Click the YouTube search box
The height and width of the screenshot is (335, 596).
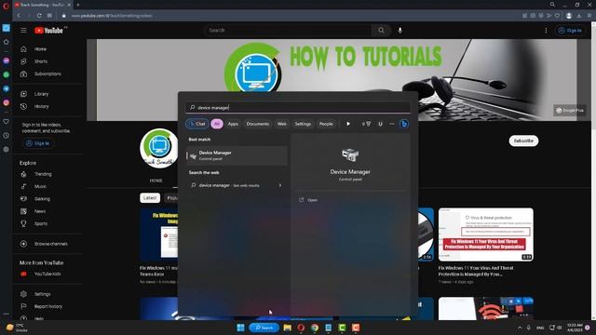[x=288, y=30]
